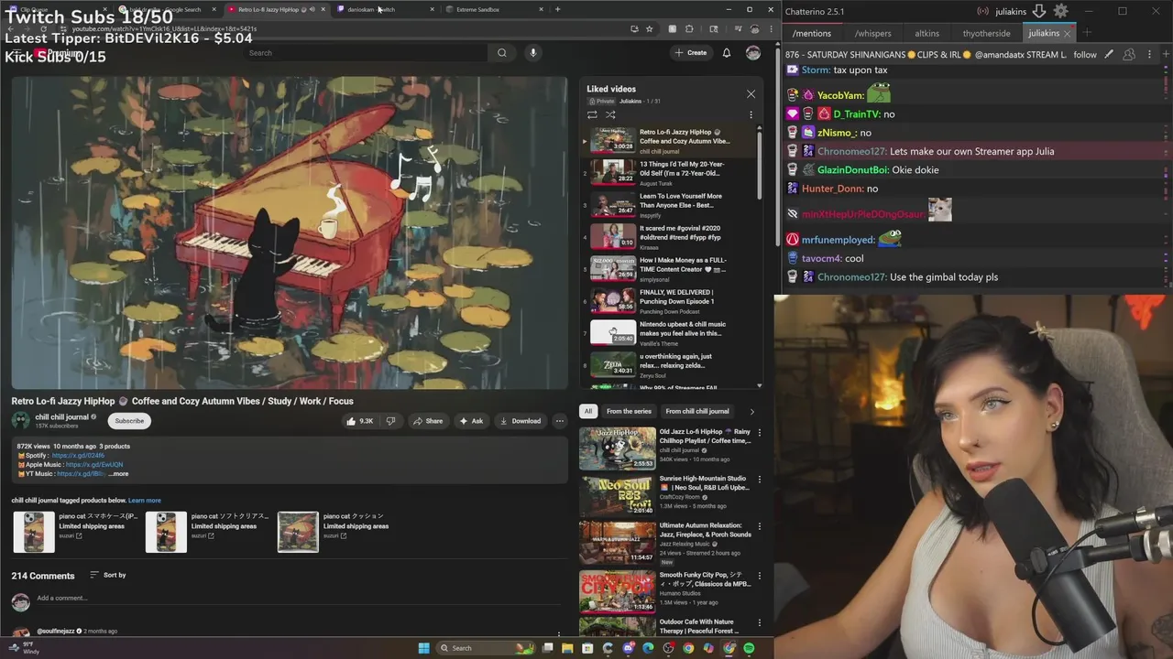Open a new browser tab
Viewport: 1173px width, 659px height.
tap(557, 9)
